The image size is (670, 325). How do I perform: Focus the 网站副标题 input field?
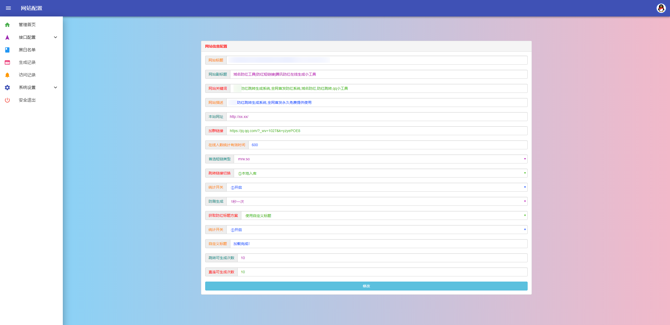coord(379,74)
